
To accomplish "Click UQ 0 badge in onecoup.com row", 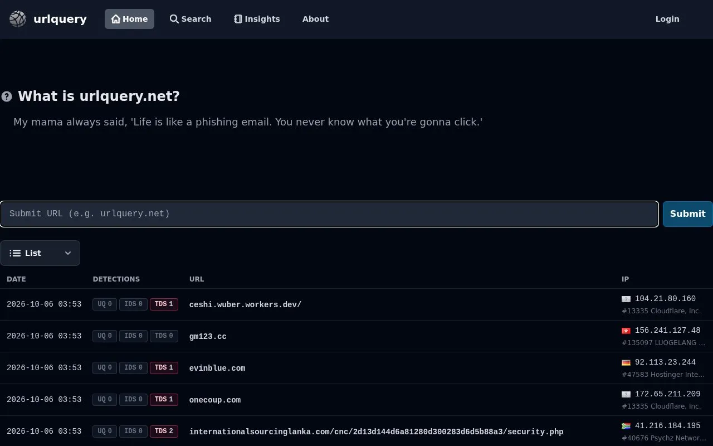I will coord(105,400).
